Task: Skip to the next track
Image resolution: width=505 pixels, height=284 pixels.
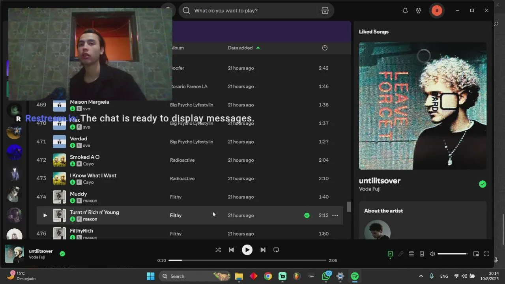Action: [263, 250]
